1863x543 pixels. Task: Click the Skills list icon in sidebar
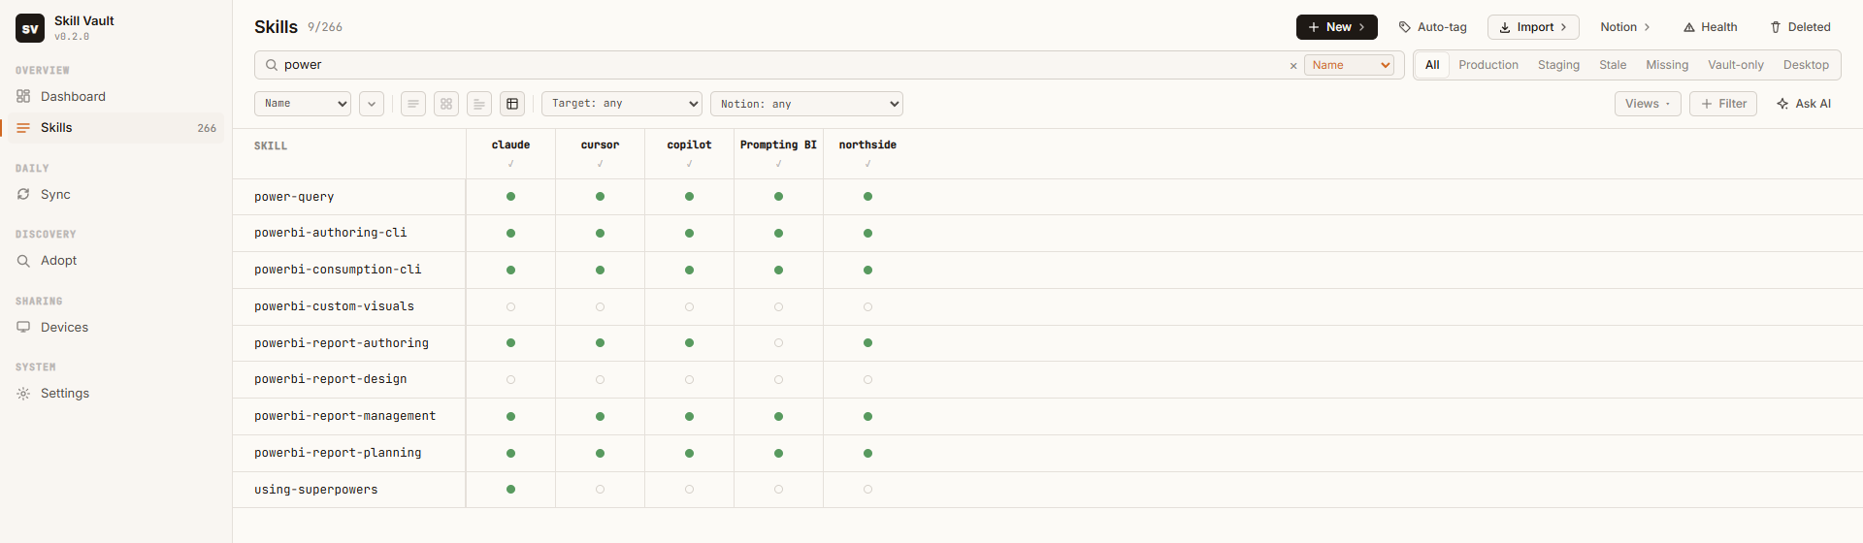pos(23,128)
